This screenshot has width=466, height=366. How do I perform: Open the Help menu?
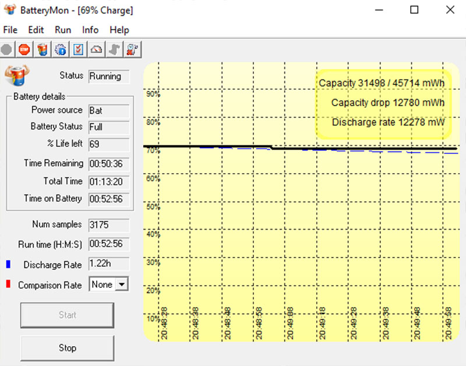(119, 30)
